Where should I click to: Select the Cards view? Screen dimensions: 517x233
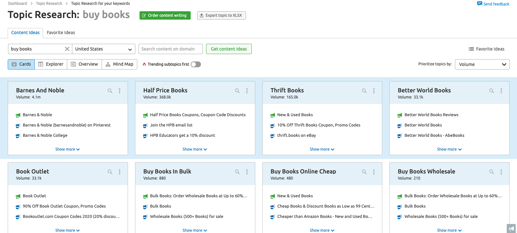pyautogui.click(x=21, y=64)
